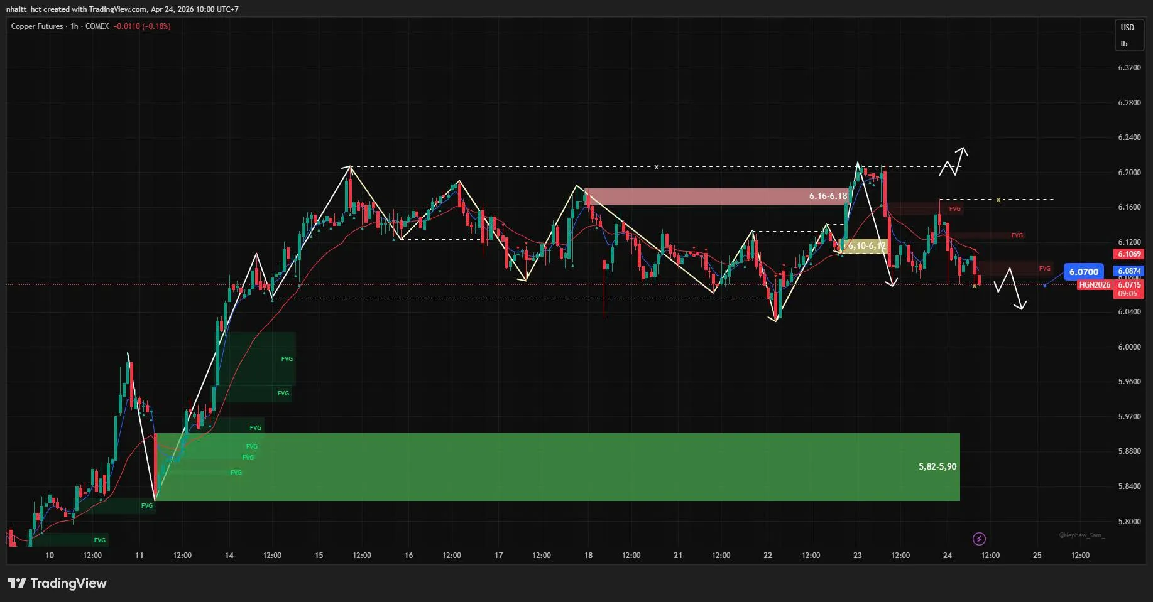Click the red -0.0110 (-0.18%) price change
1153x602 pixels.
[x=142, y=26]
